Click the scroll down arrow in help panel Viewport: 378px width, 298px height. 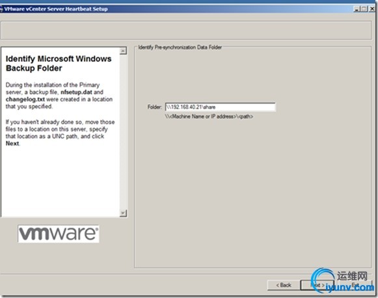[123, 213]
